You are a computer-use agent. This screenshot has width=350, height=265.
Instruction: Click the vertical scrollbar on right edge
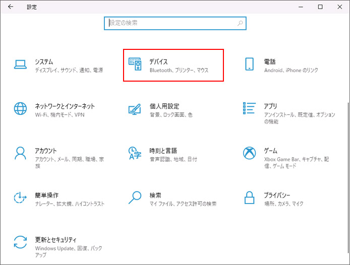[x=348, y=178]
